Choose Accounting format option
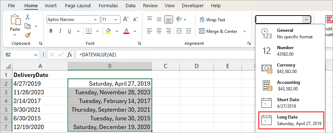333x133 pixels. [x=290, y=85]
